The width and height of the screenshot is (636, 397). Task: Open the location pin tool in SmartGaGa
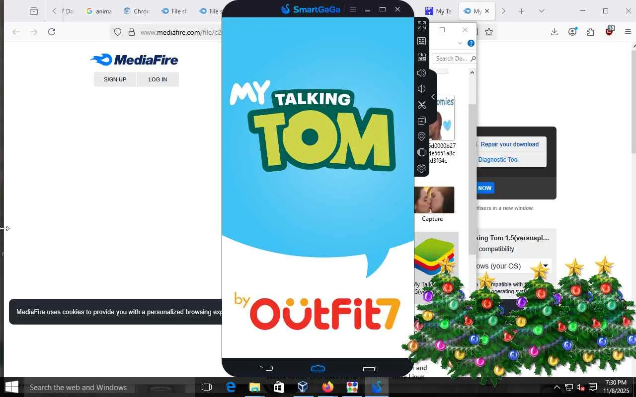coord(422,136)
